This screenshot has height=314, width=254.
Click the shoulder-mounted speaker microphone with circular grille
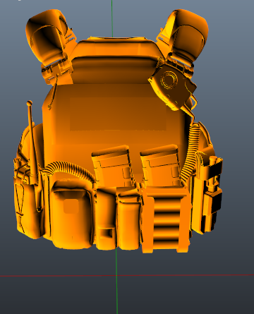click(x=173, y=87)
